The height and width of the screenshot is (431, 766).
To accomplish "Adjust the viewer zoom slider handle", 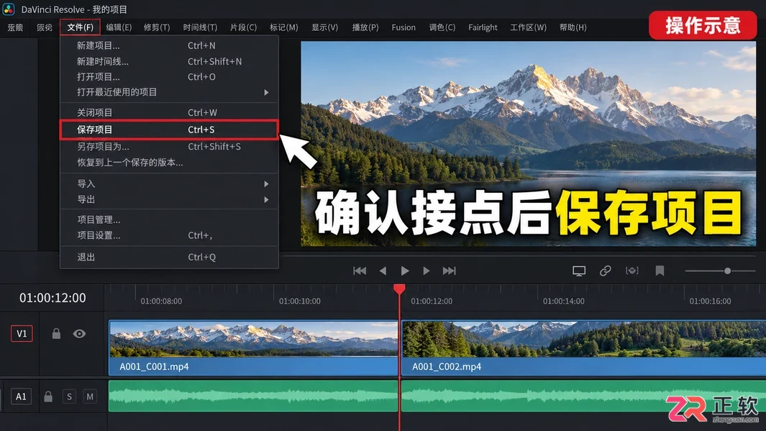I will [727, 271].
